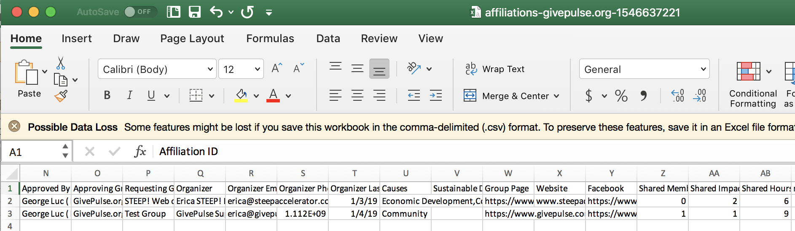The height and width of the screenshot is (231, 795).
Task: Click the fx Insert Function icon
Action: 140,151
